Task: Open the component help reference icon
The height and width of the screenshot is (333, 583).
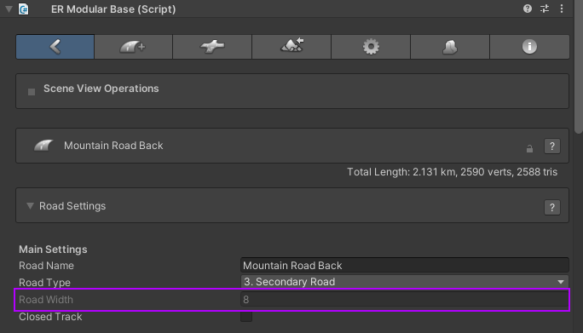Action: (528, 9)
